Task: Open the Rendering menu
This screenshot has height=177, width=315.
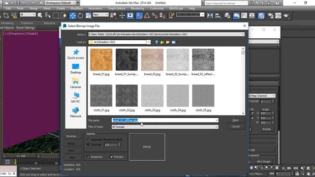Action: click(137, 8)
